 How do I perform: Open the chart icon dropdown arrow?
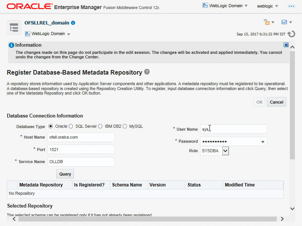pyautogui.click(x=291, y=22)
